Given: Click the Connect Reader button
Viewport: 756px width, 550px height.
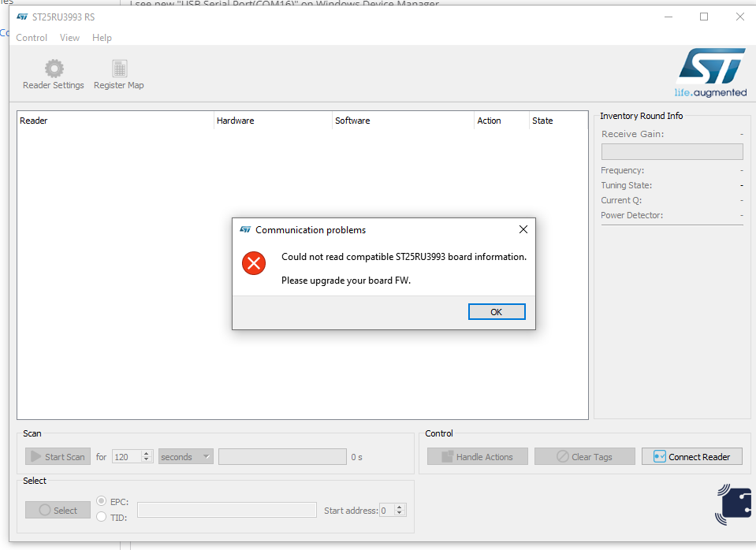Looking at the screenshot, I should point(692,456).
